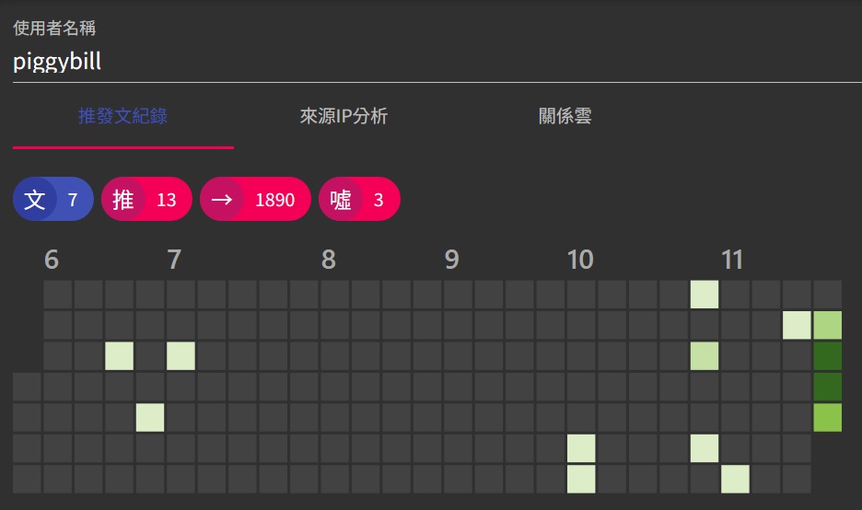Image resolution: width=862 pixels, height=510 pixels.
Task: Click the bright lime green heatmap cell
Action: tap(827, 417)
